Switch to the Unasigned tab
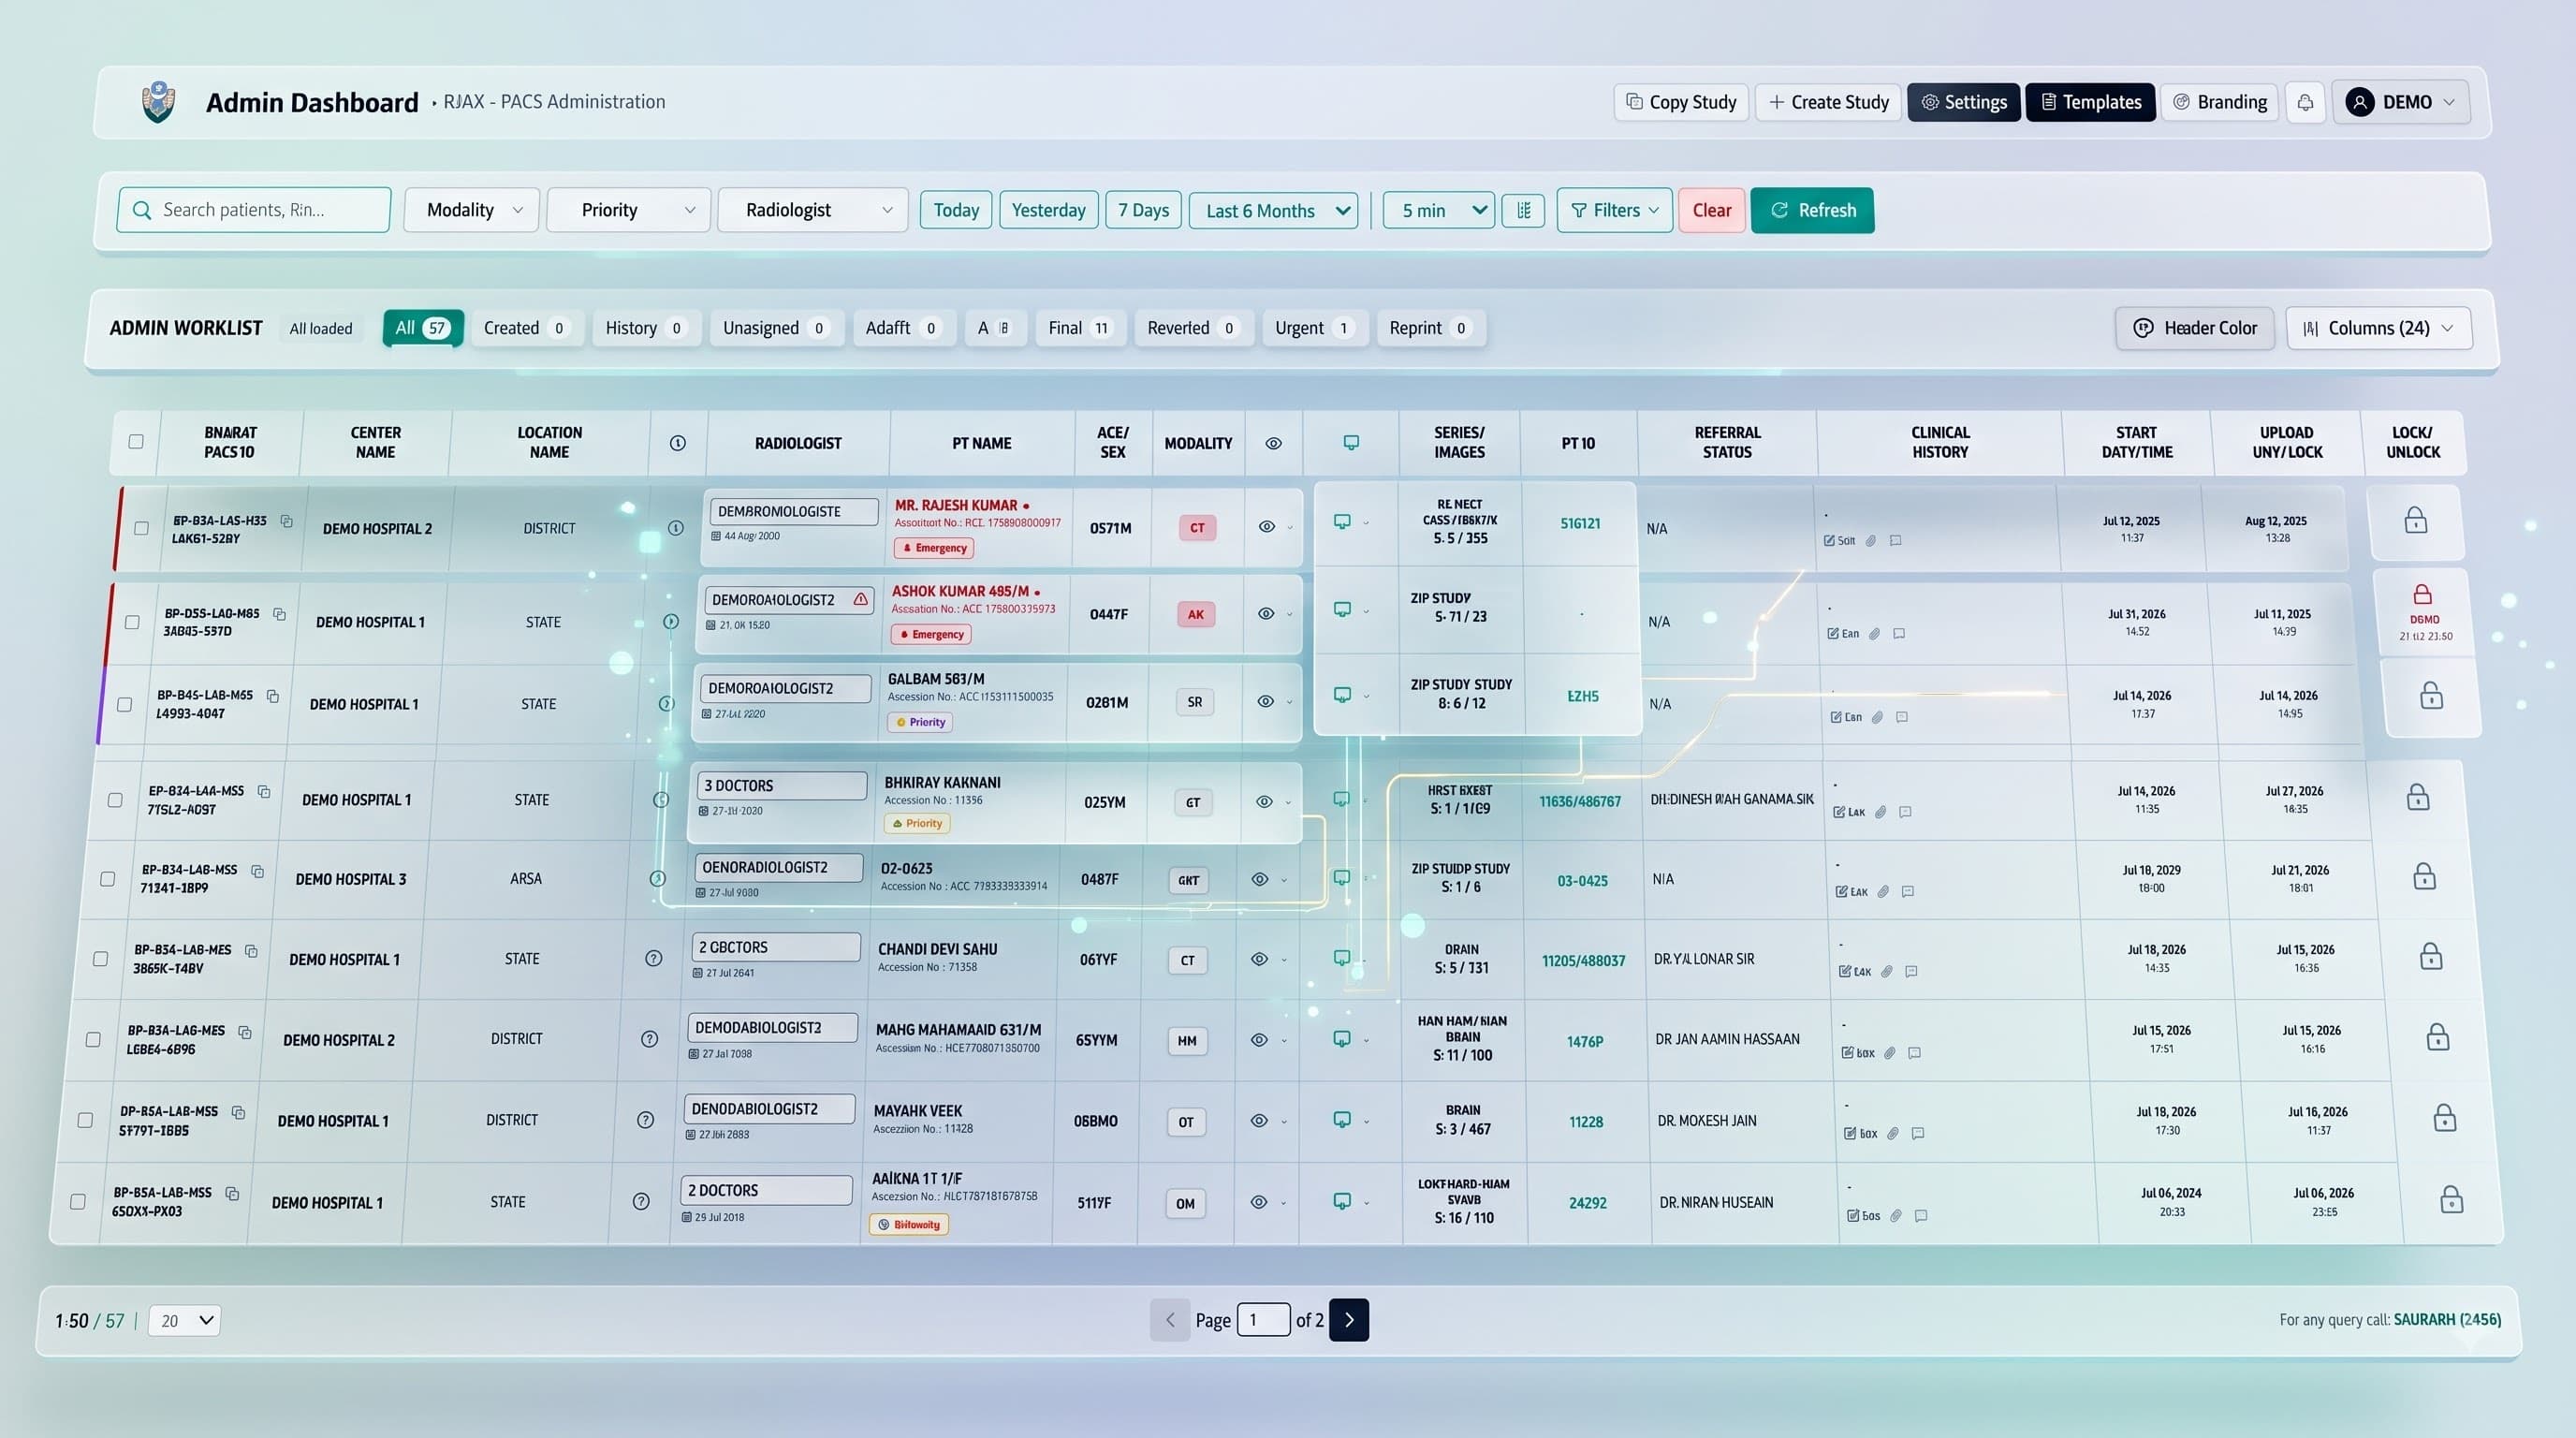Viewport: 2576px width, 1438px height. [x=776, y=328]
